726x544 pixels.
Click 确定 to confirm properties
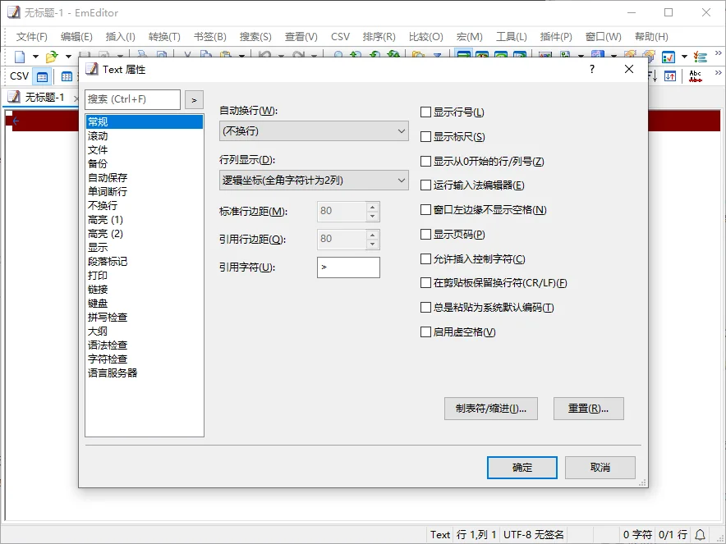click(x=522, y=467)
